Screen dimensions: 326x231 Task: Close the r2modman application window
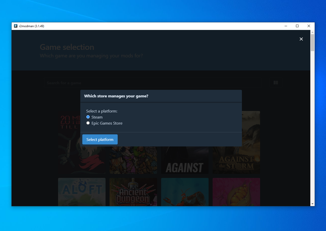(309, 26)
